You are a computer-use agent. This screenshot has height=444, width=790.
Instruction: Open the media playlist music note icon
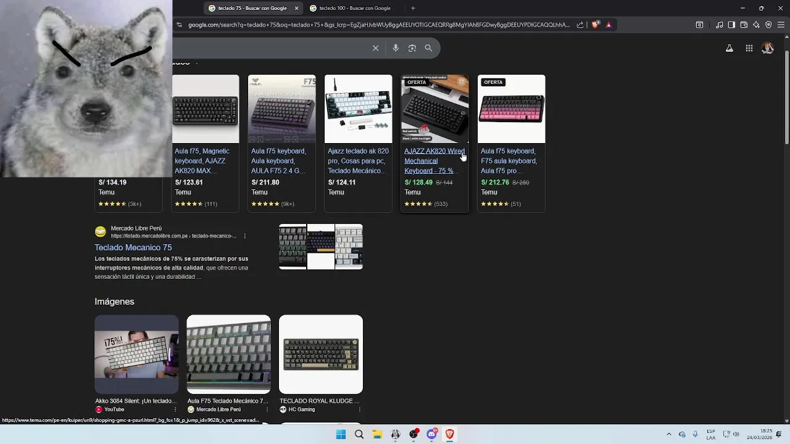tap(720, 25)
